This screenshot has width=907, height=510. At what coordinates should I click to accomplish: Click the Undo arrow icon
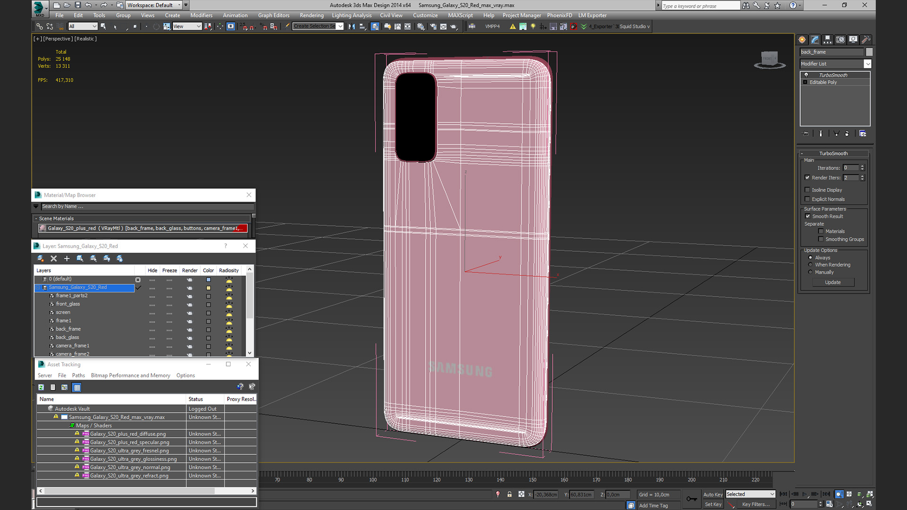pyautogui.click(x=88, y=5)
